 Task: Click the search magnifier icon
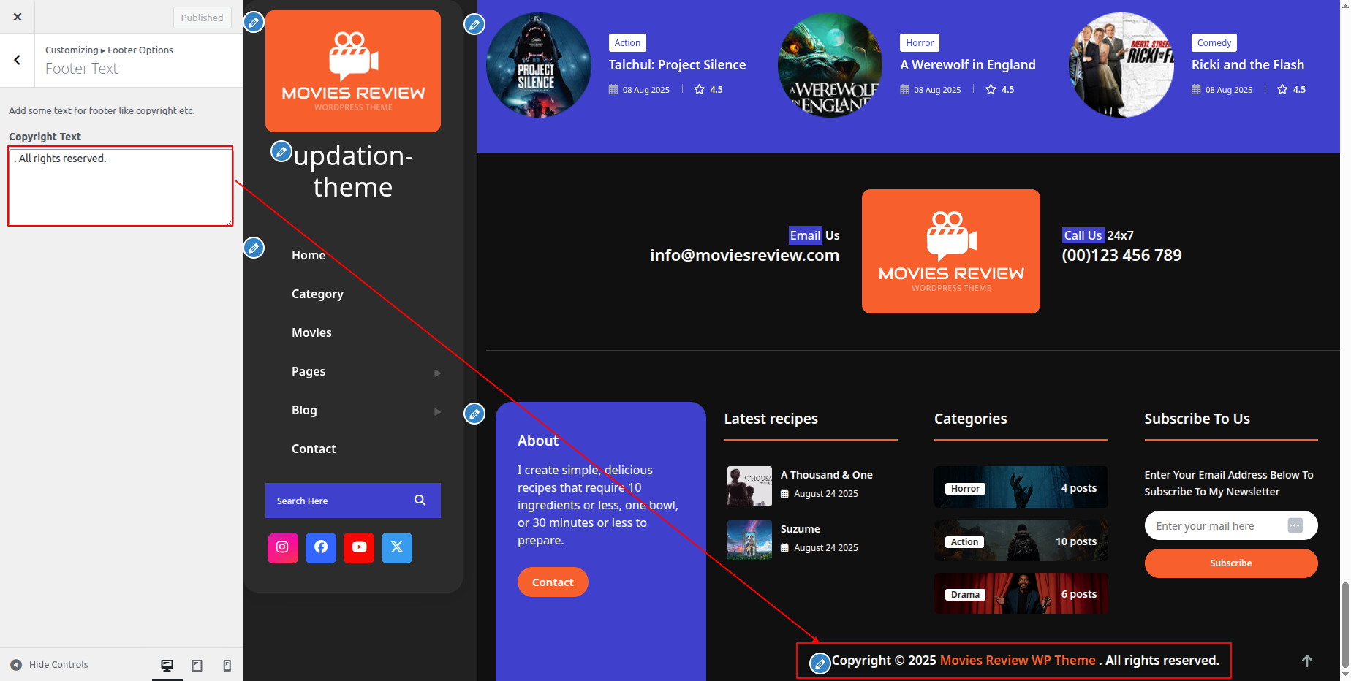[420, 501]
